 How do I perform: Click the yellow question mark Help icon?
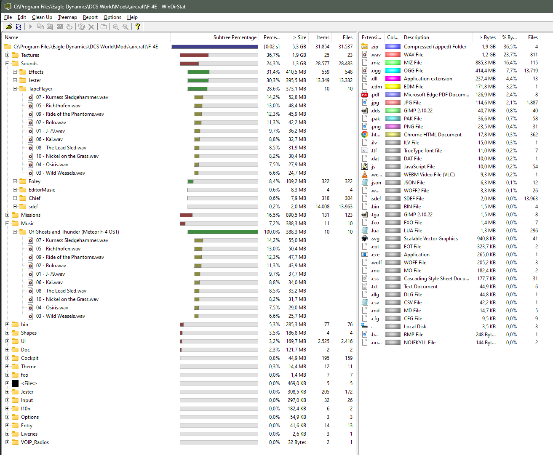point(137,27)
